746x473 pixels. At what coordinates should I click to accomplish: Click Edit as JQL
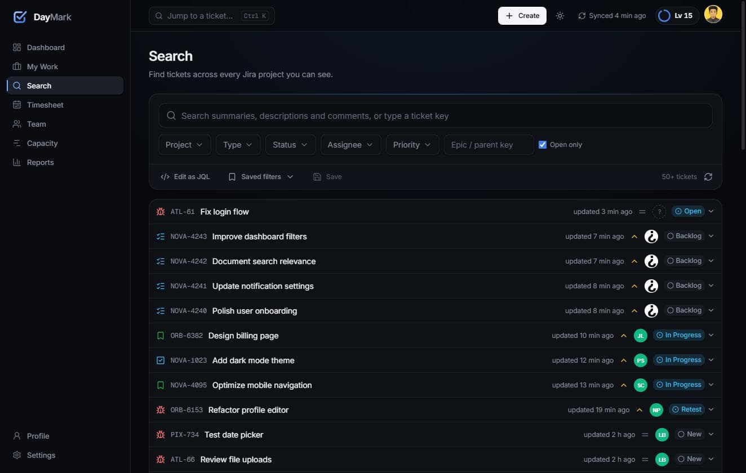(x=185, y=177)
